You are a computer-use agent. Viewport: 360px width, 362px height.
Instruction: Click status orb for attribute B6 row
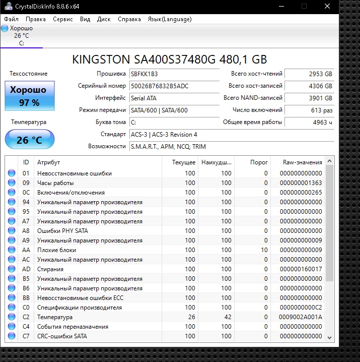click(12, 288)
